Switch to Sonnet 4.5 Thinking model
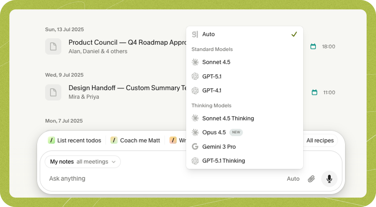This screenshot has width=376, height=207. (x=245, y=118)
